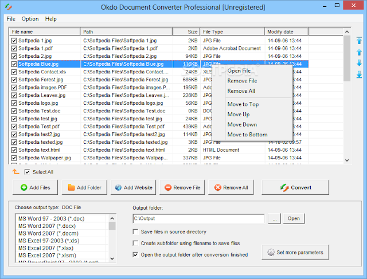Toggle the Select All checkbox
This screenshot has width=367, height=279.
[27, 172]
